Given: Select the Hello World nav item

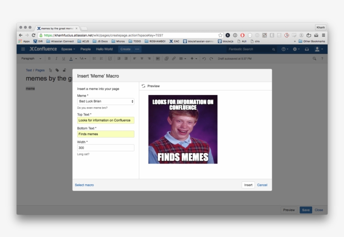Looking at the screenshot, I should pos(104,49).
